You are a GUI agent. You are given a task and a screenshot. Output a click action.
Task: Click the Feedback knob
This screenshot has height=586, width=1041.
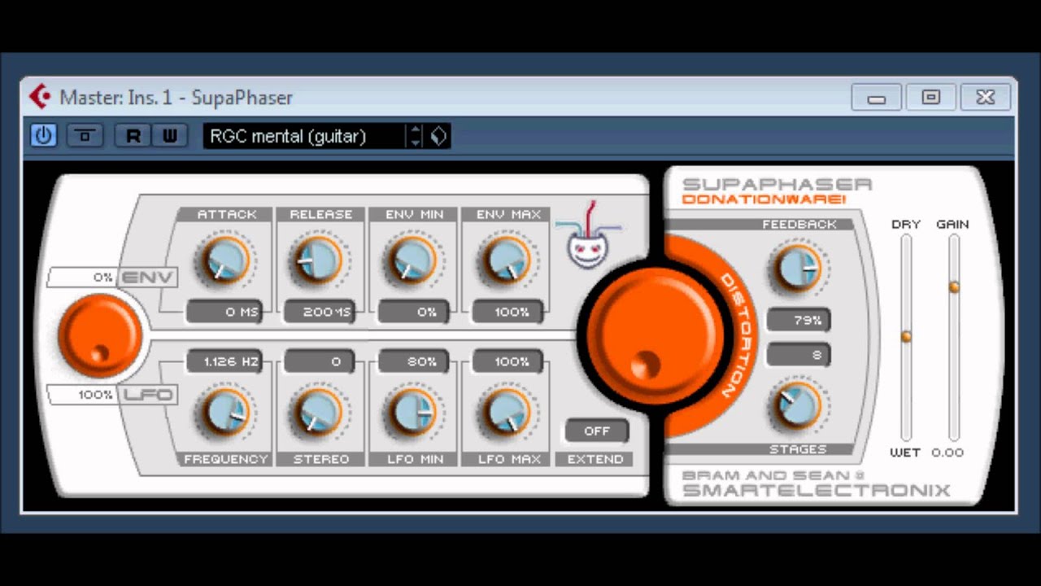[x=798, y=269]
